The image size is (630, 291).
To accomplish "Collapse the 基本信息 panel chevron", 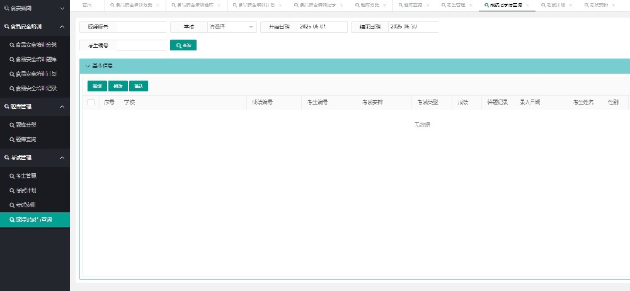I will click(x=88, y=66).
